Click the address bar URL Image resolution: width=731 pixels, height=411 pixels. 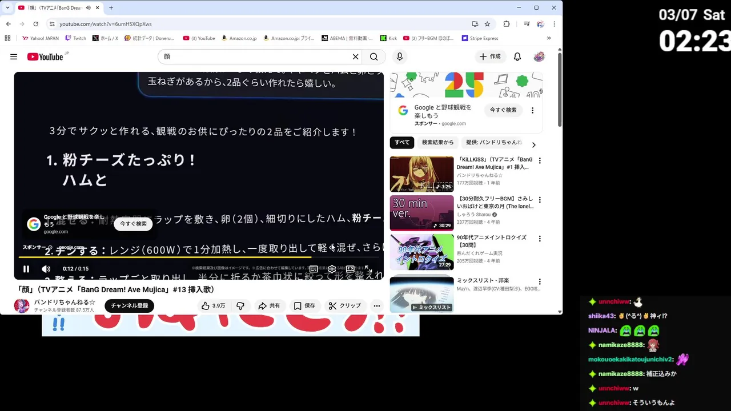(x=106, y=24)
